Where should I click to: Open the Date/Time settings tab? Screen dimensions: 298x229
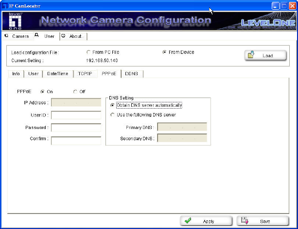57,74
